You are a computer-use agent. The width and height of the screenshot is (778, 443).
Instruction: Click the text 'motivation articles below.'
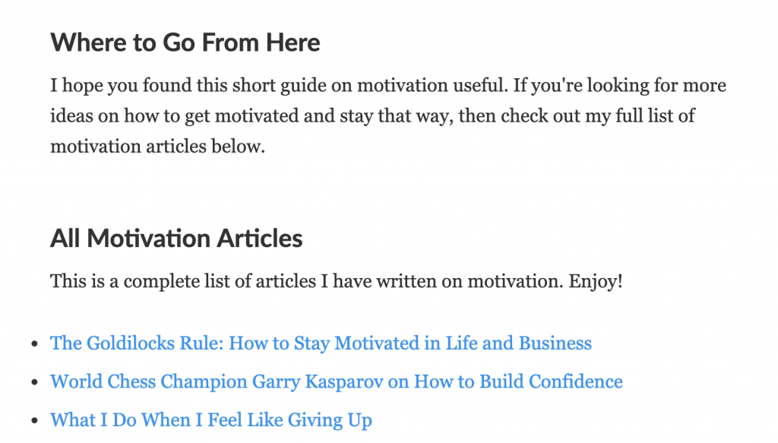point(158,147)
